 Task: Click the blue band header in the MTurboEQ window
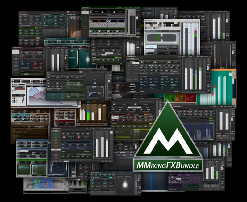(x=116, y=19)
